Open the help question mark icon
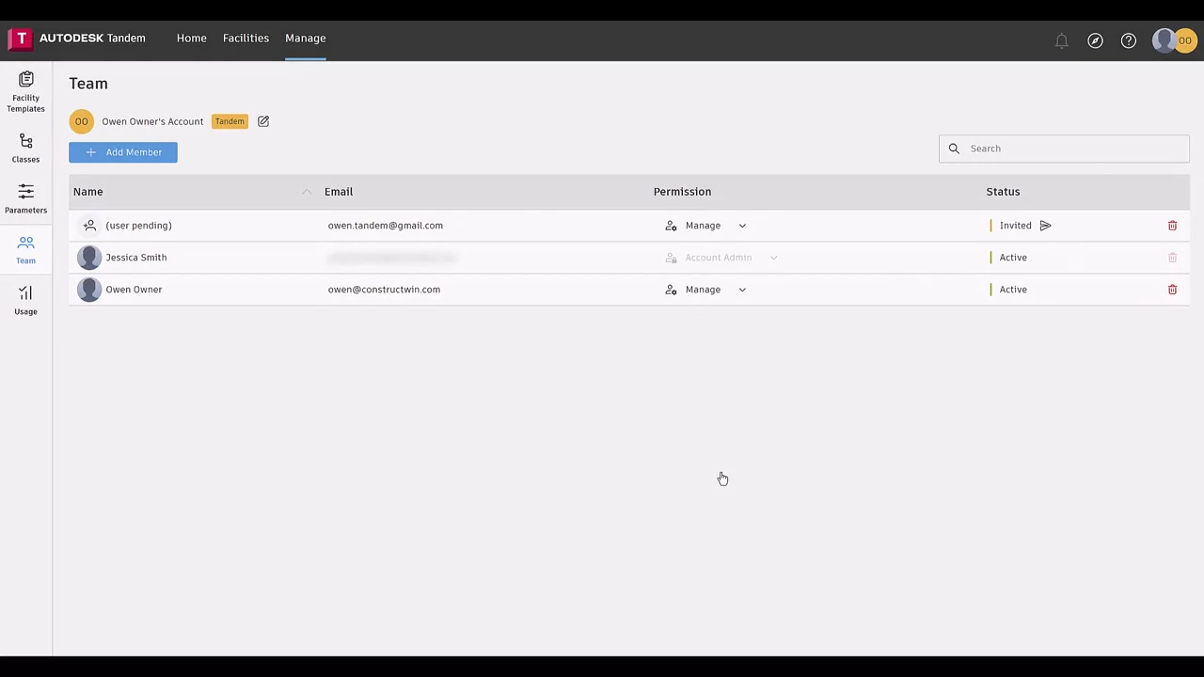 click(x=1128, y=40)
